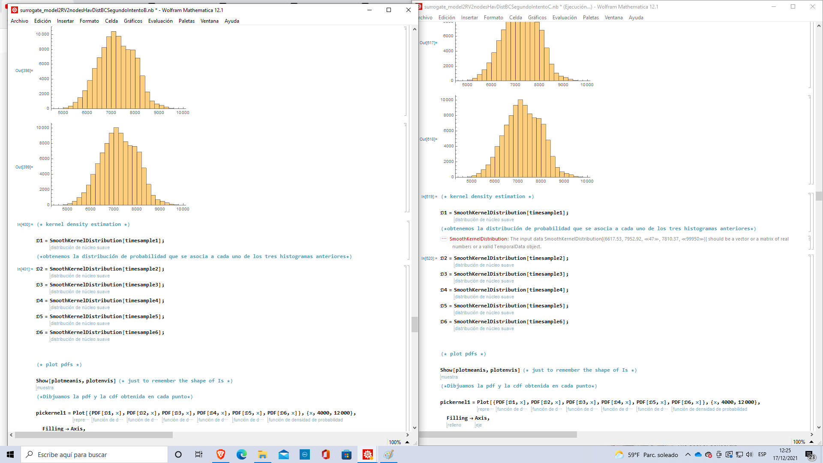
Task: Open the 100% magnification dropdown in right window
Action: point(803,442)
